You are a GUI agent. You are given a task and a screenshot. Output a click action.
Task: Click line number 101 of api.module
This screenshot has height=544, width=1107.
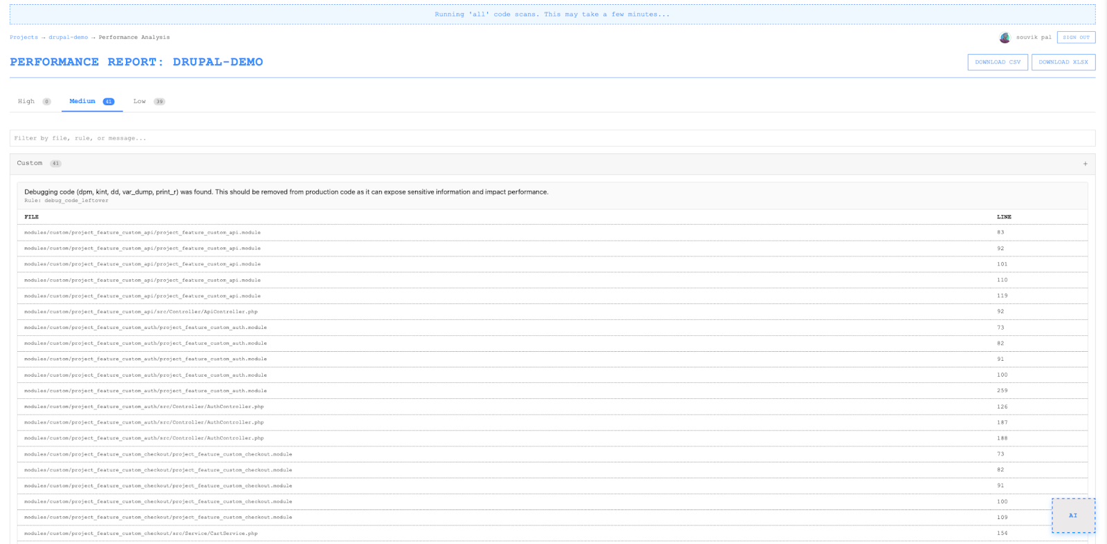pyautogui.click(x=1002, y=264)
